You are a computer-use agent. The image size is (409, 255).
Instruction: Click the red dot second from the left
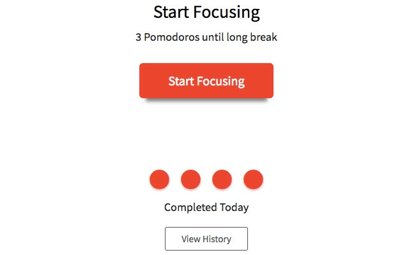(x=190, y=179)
